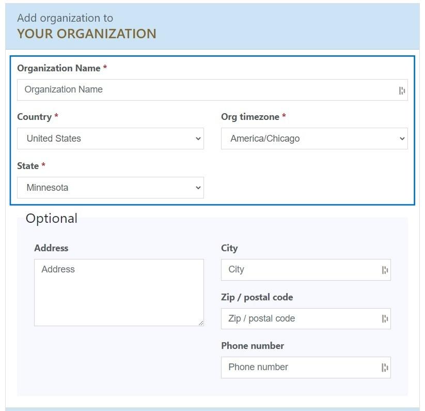Click the Zip / postal code input field
This screenshot has width=425, height=411.
click(x=306, y=318)
